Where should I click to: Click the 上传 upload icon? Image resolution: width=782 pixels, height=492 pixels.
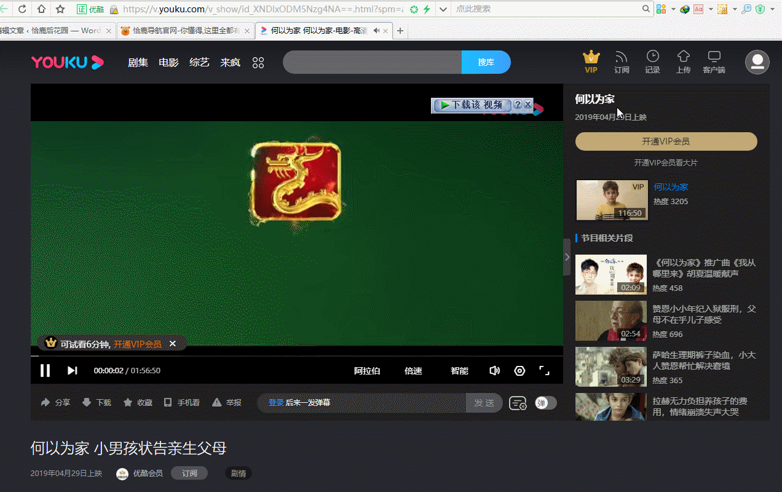coord(683,62)
